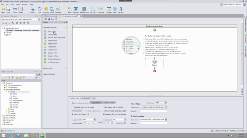
Task: Click the Run button in Automation toolbar
Action: pyautogui.click(x=52, y=19)
